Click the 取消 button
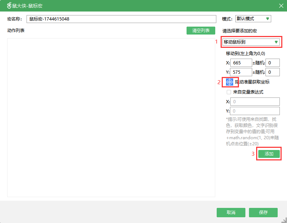The height and width of the screenshot is (223, 287). click(231, 213)
